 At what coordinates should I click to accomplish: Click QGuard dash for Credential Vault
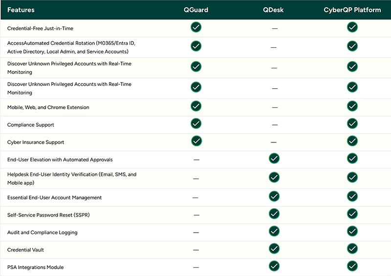pyautogui.click(x=196, y=250)
